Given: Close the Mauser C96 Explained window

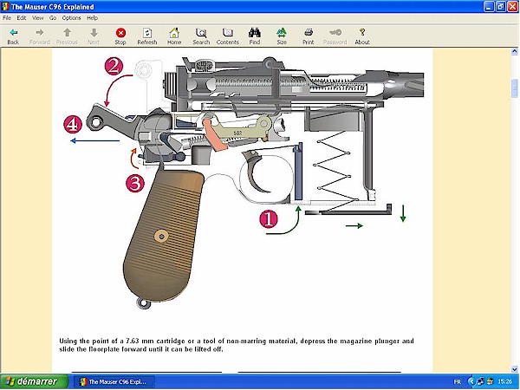Looking at the screenshot, I should coord(513,7).
